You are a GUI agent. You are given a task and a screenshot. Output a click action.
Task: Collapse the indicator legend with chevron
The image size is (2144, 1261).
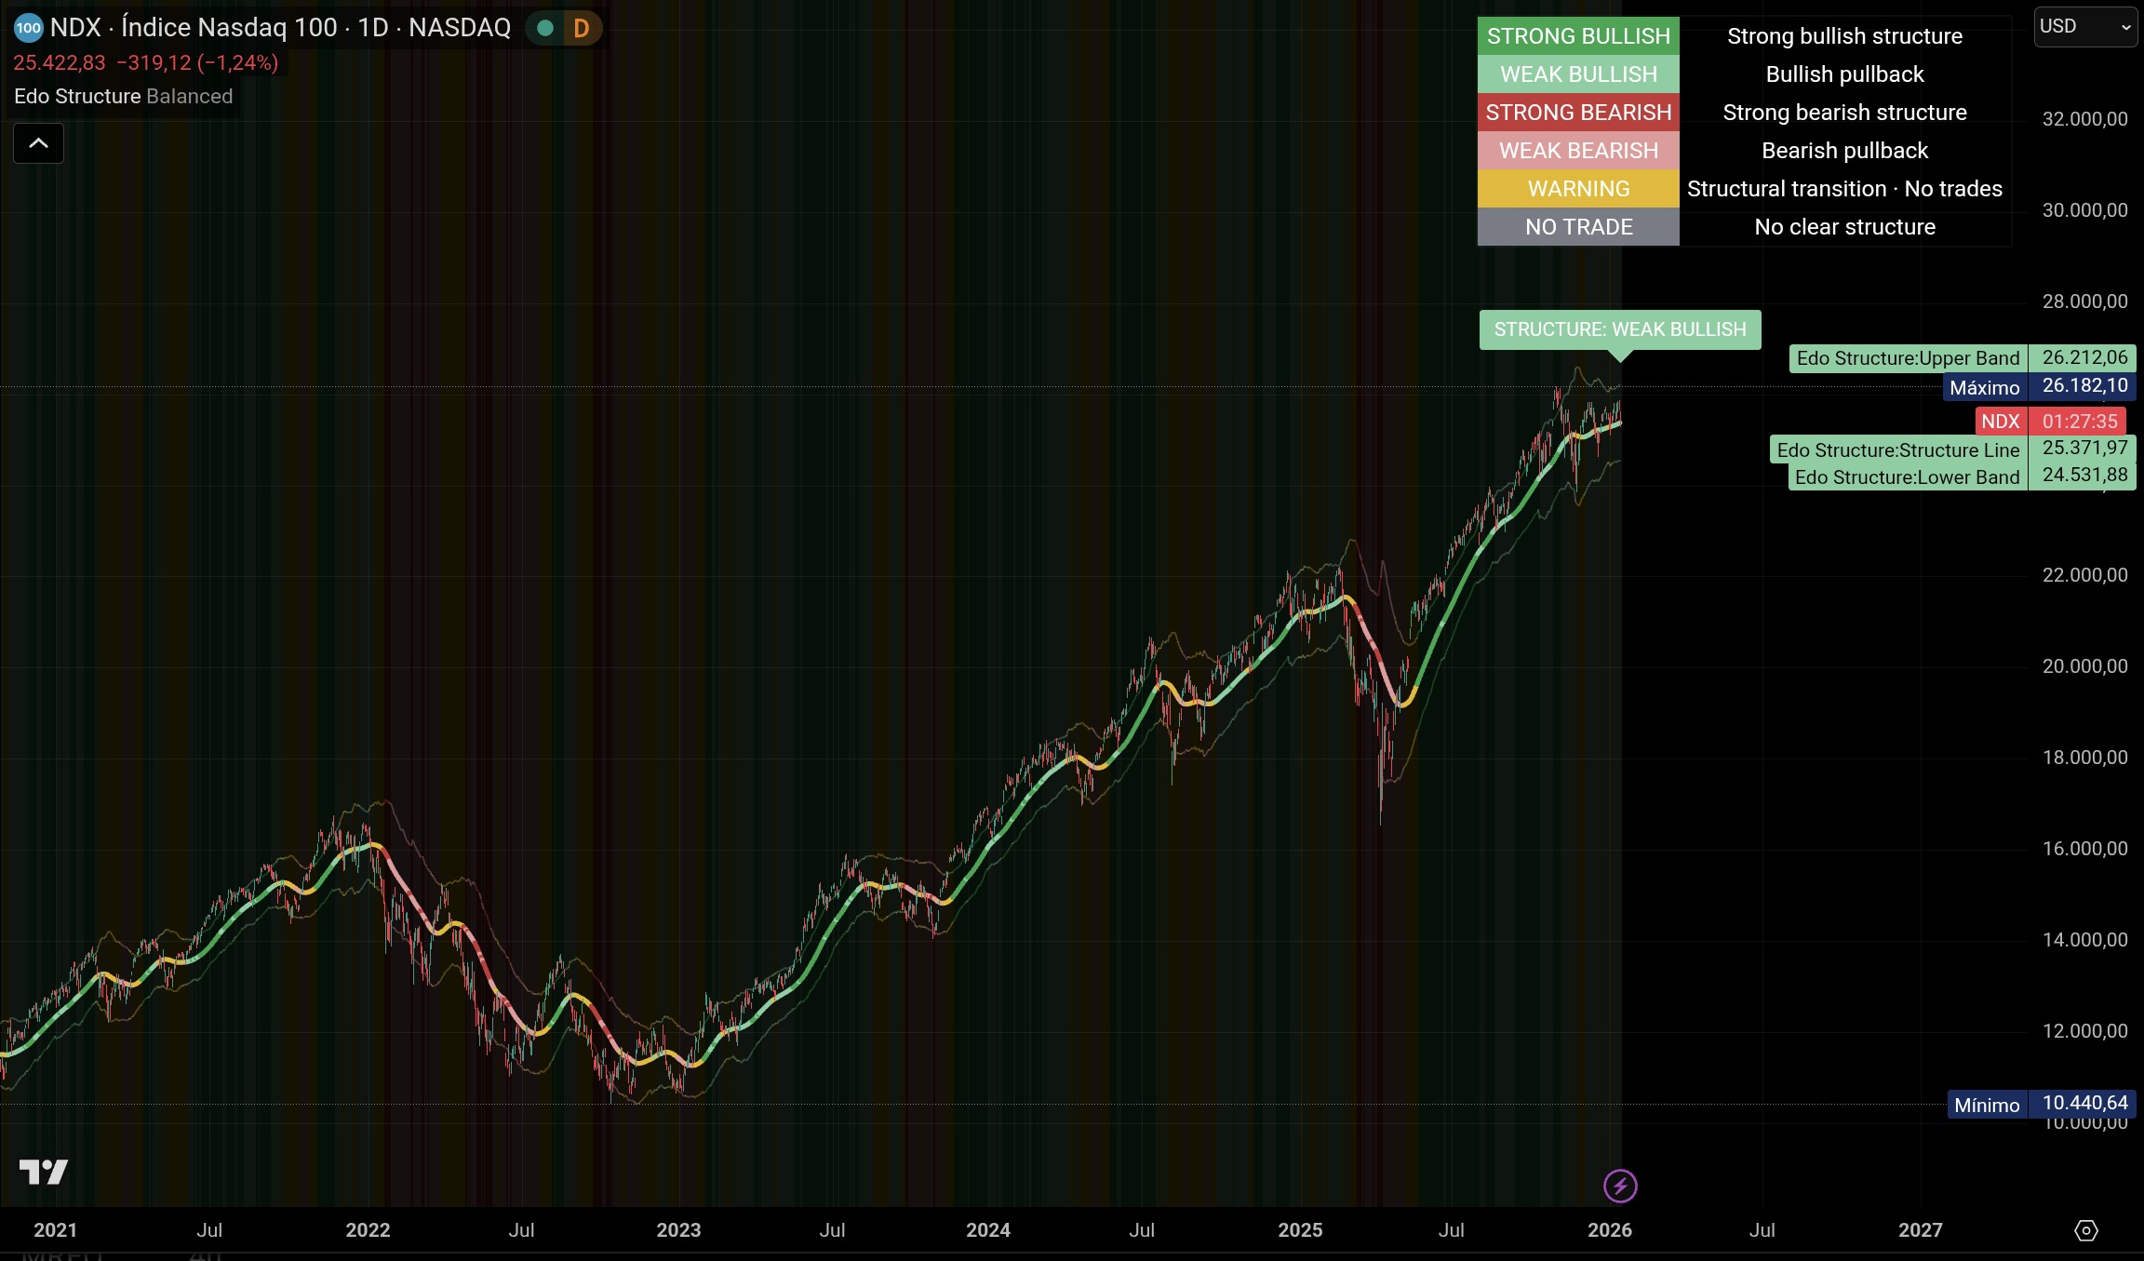[38, 143]
